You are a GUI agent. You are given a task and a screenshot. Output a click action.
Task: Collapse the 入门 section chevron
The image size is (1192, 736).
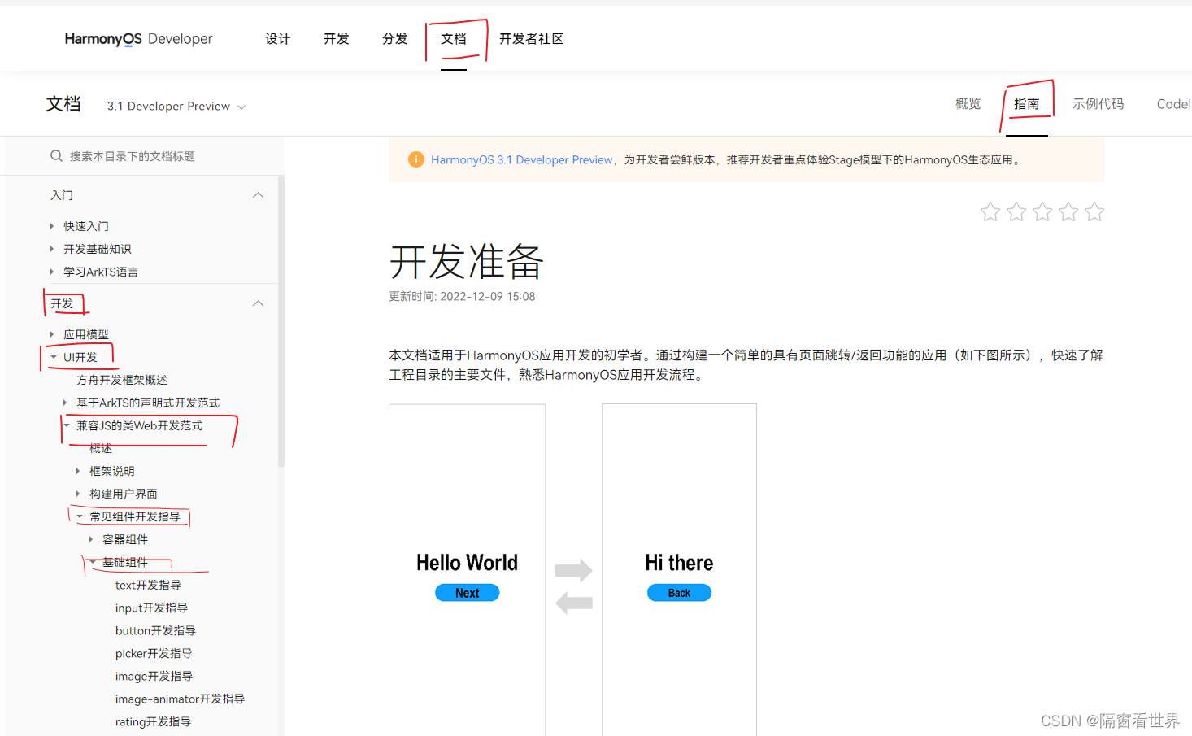258,195
